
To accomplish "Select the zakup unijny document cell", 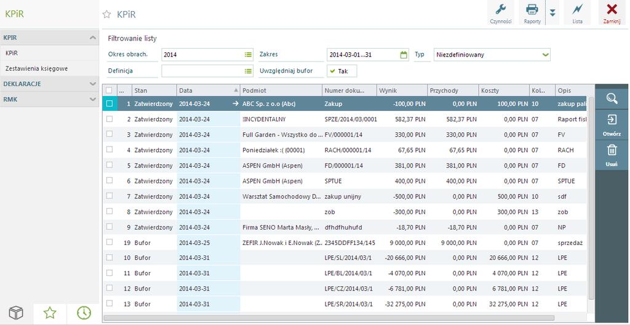I will (349, 196).
